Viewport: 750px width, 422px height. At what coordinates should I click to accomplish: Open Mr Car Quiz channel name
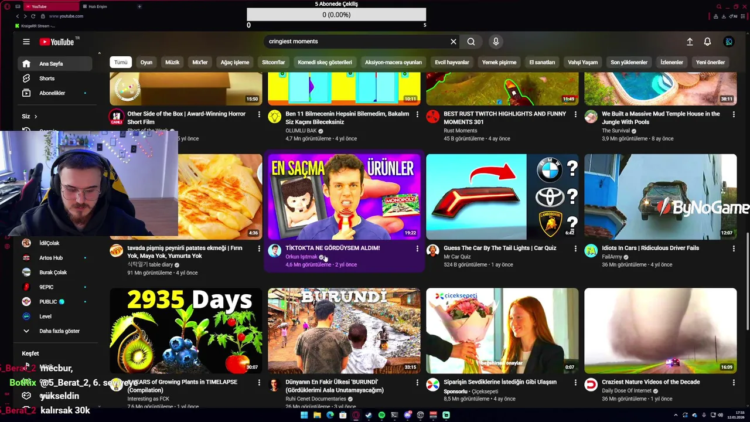(x=457, y=257)
